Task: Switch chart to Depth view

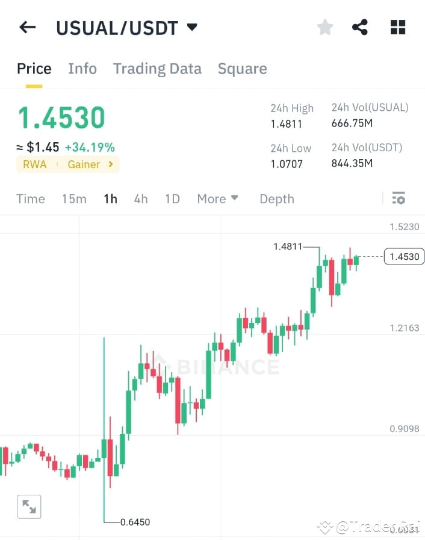Action: 276,198
